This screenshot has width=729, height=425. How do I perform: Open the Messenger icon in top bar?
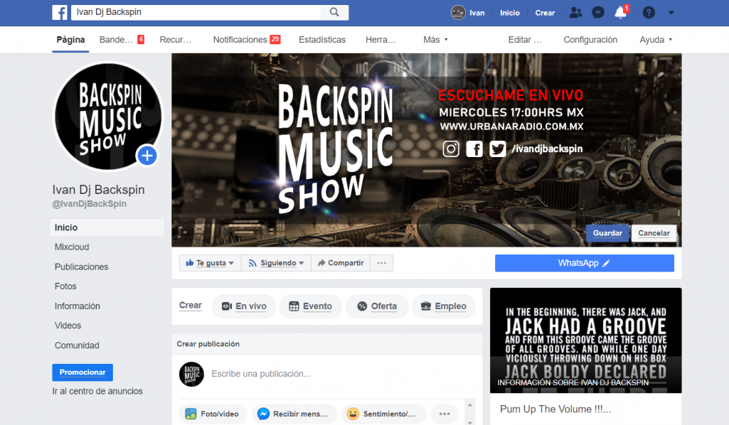tap(598, 13)
